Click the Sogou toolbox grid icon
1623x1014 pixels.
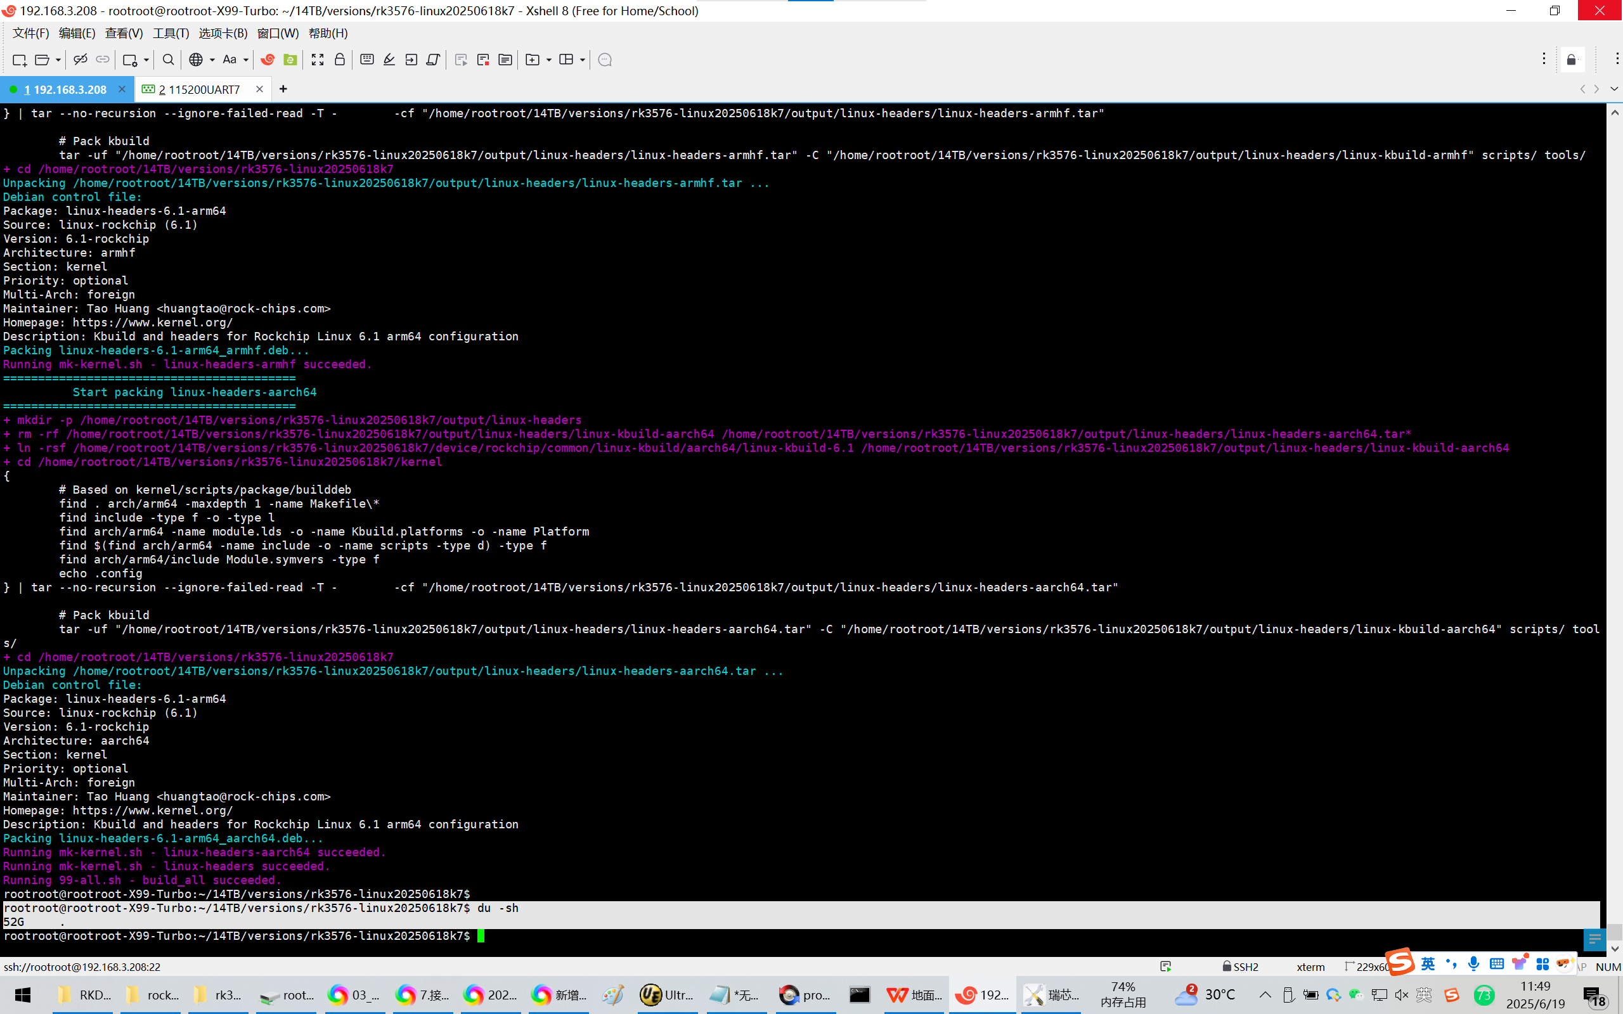tap(1542, 964)
